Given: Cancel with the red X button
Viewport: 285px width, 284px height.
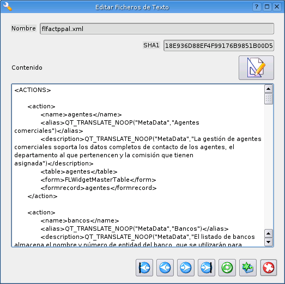Looking at the screenshot, I should point(269,268).
